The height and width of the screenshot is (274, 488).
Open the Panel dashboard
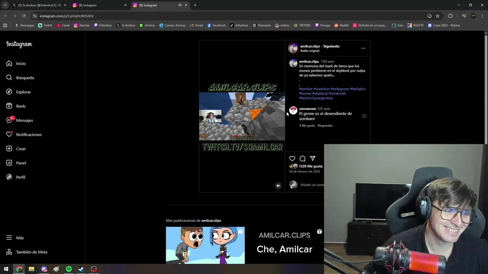pyautogui.click(x=16, y=163)
